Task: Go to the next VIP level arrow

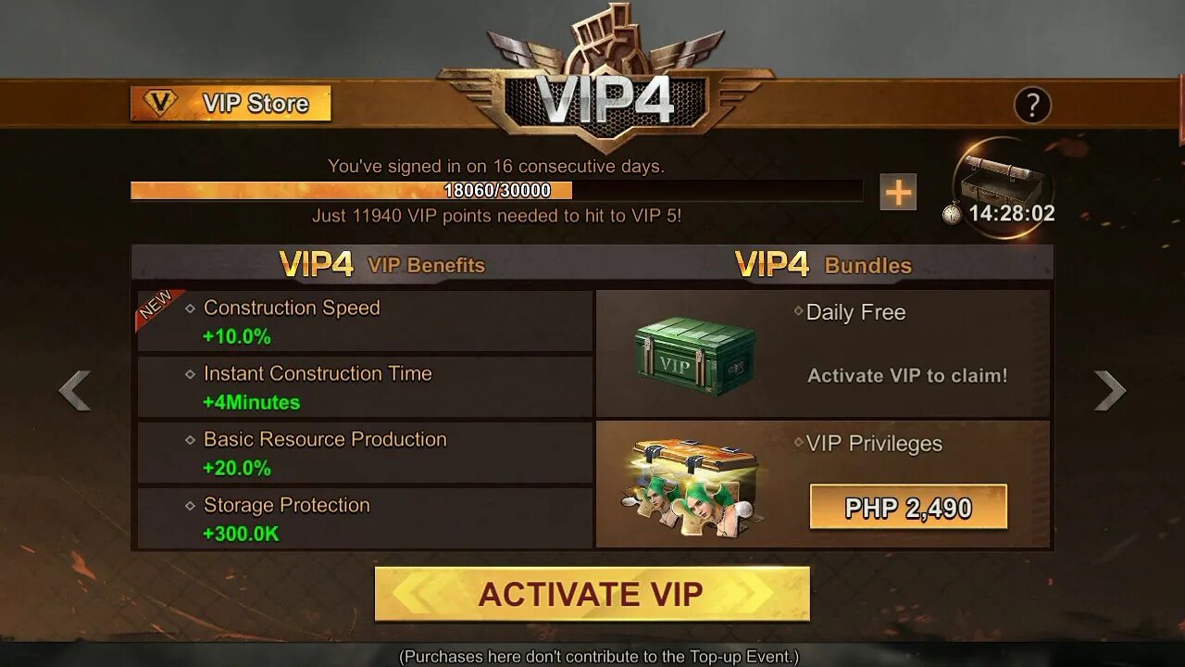Action: 1109,390
